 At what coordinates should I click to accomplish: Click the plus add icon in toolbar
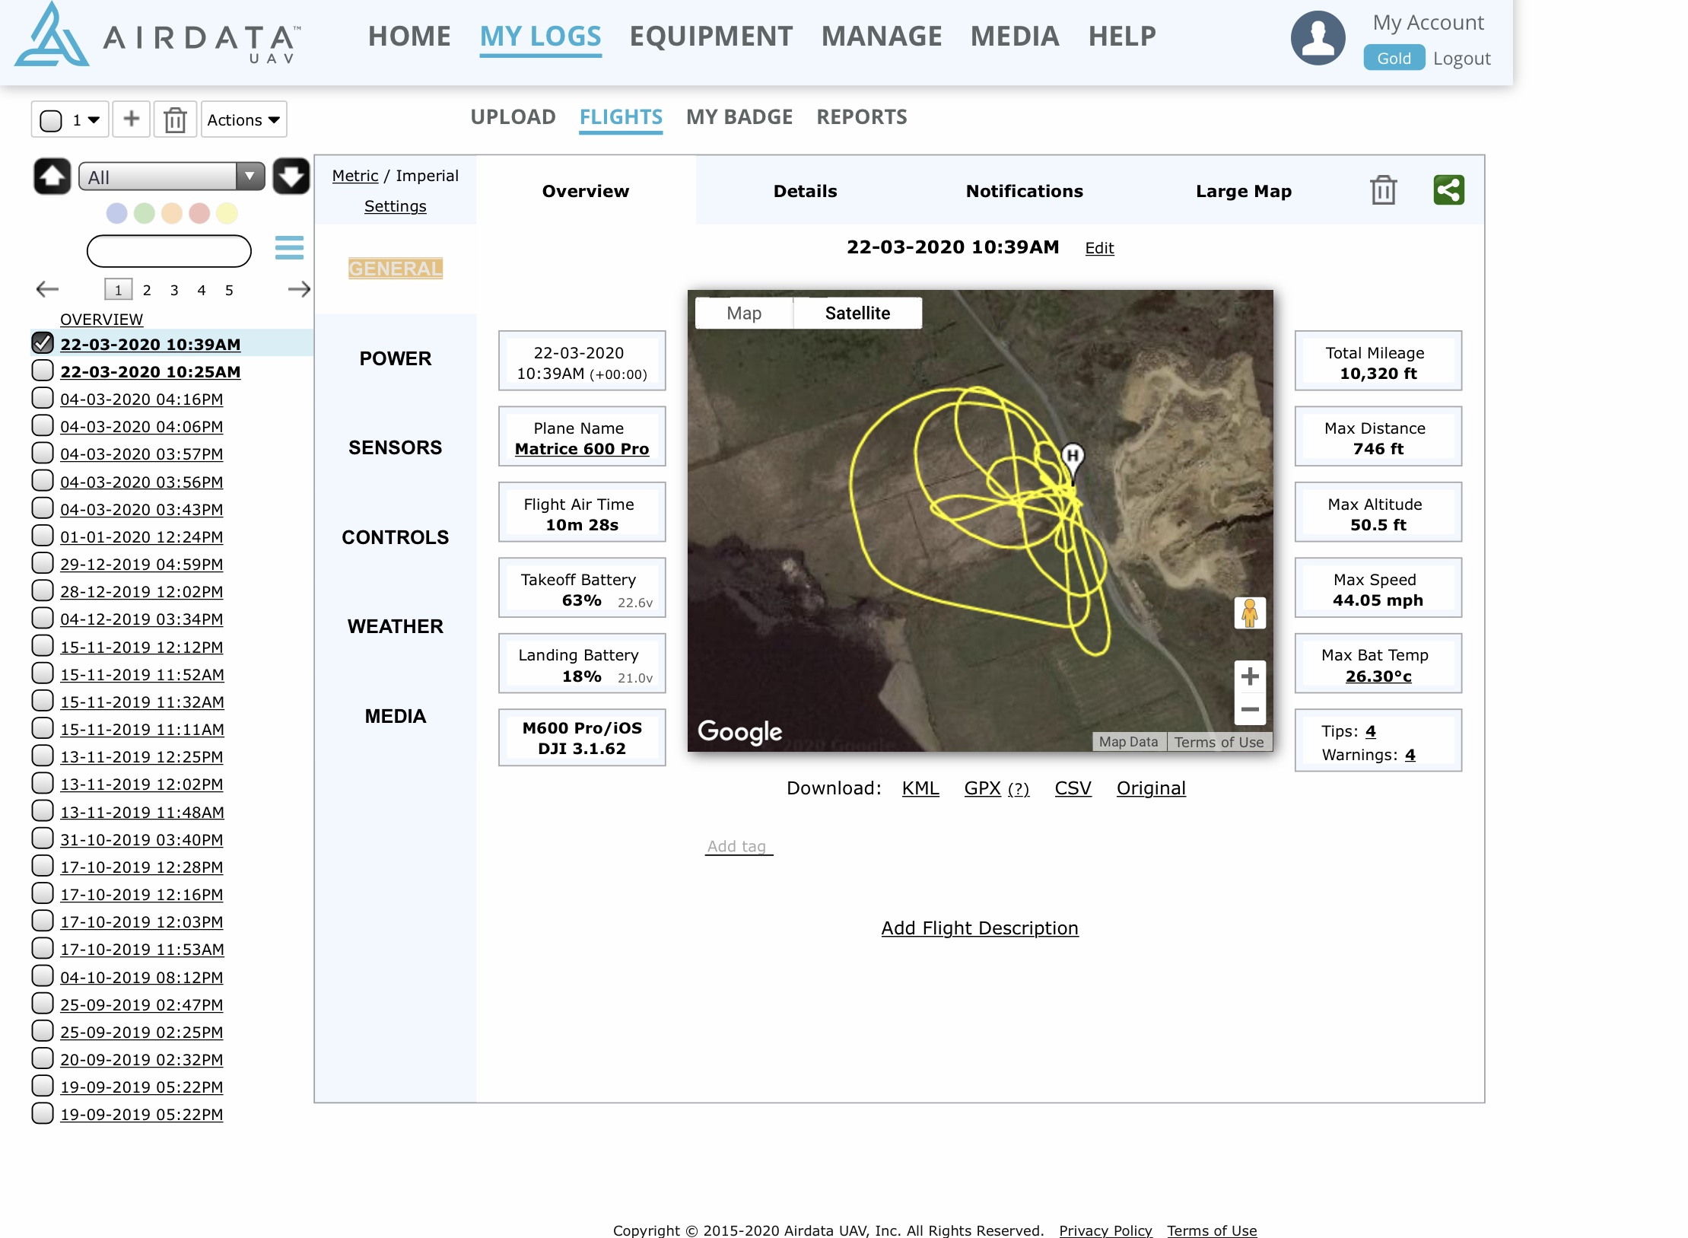(132, 119)
